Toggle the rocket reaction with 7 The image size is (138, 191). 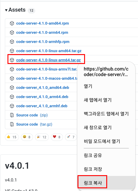coord(71,137)
